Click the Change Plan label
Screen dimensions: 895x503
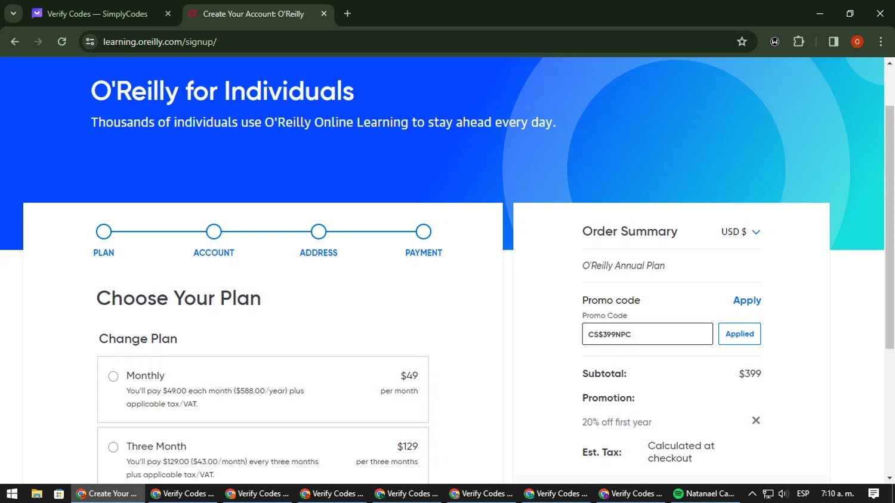(x=138, y=339)
